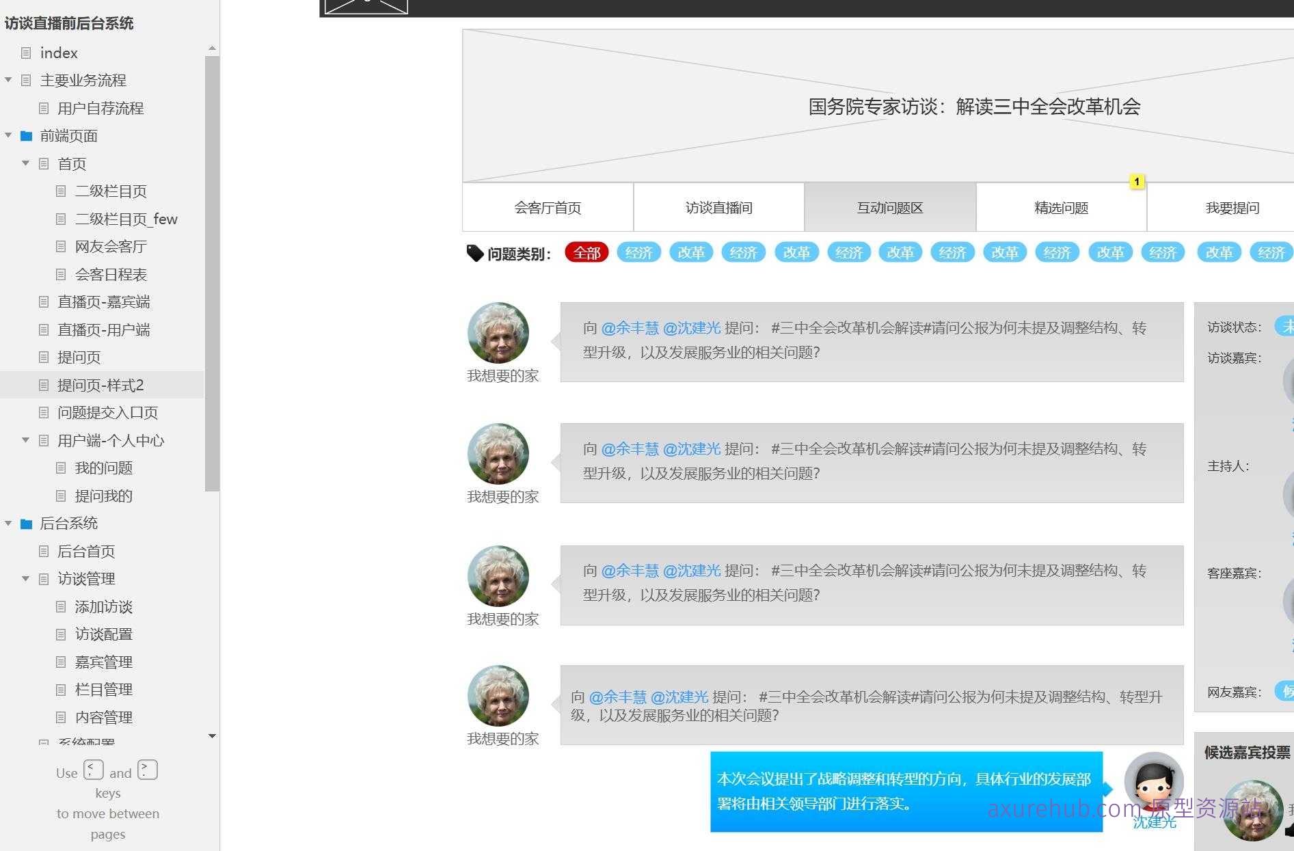Collapse the 首页 tree branch
The width and height of the screenshot is (1294, 851).
tap(25, 164)
